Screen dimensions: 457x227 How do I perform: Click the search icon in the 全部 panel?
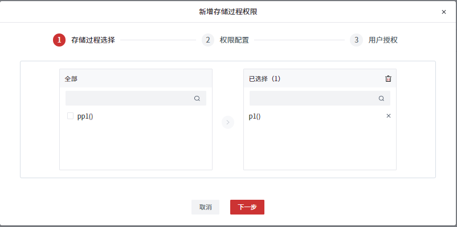[197, 98]
